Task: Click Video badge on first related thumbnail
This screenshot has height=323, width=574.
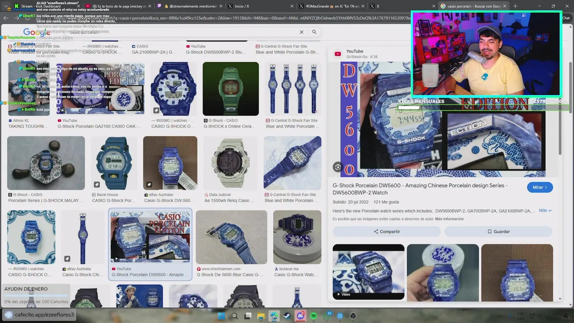Action: click(x=344, y=294)
